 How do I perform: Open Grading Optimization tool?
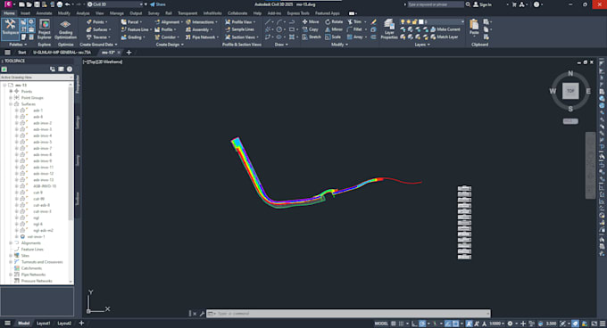65,29
